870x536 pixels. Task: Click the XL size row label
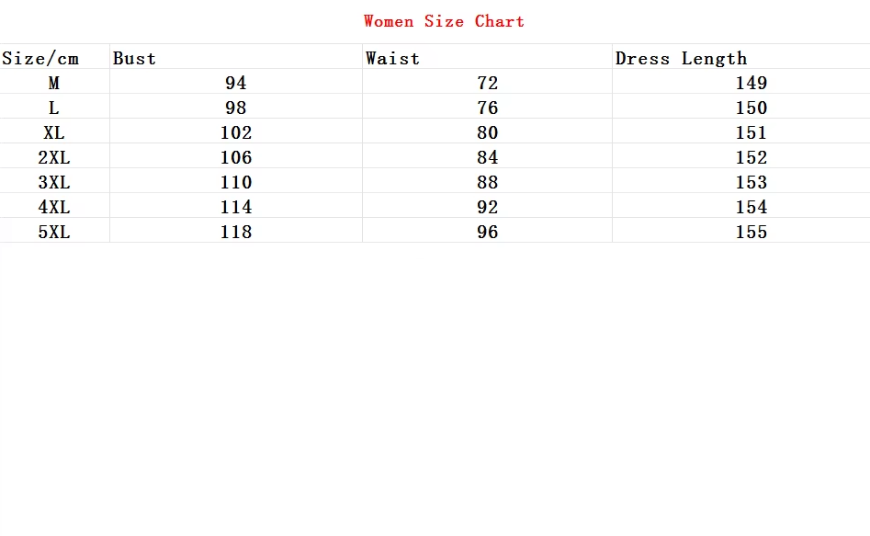click(x=54, y=133)
